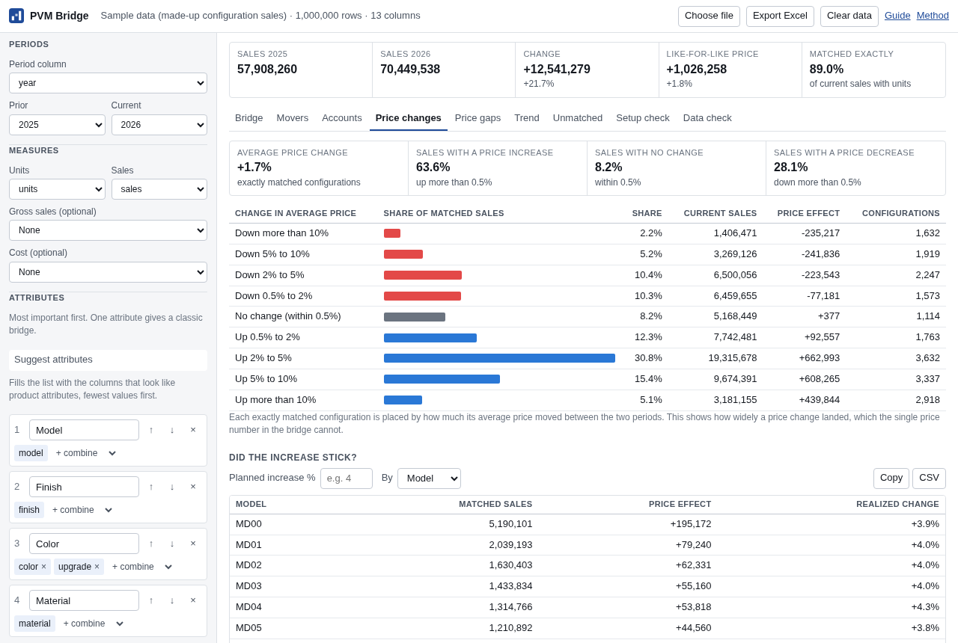Open the Method link
Screen dimensions: 958x643
933,16
